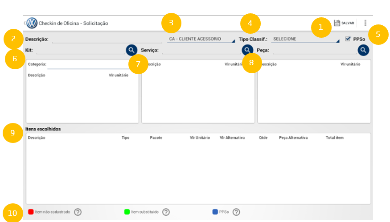Click the Peça input field

(315, 50)
